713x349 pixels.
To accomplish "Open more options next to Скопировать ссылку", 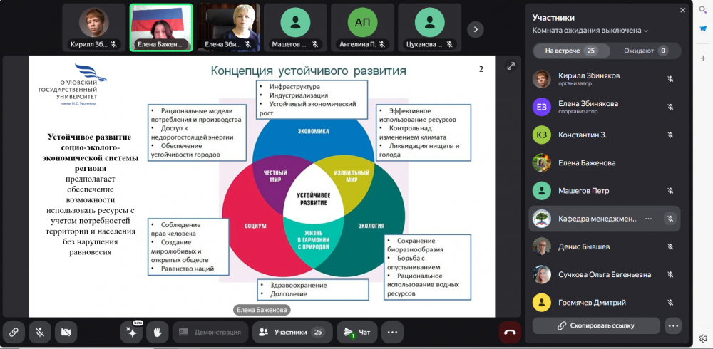I will pos(672,325).
